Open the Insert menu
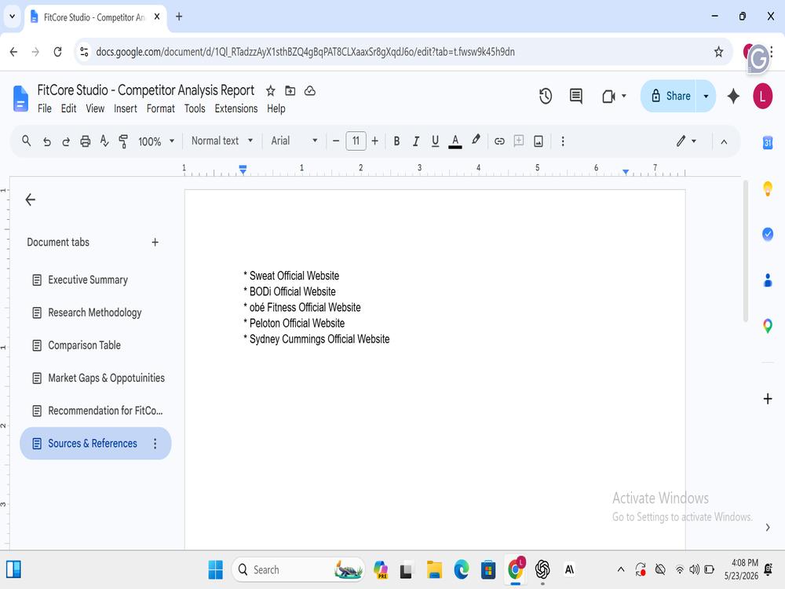785x589 pixels. [125, 108]
